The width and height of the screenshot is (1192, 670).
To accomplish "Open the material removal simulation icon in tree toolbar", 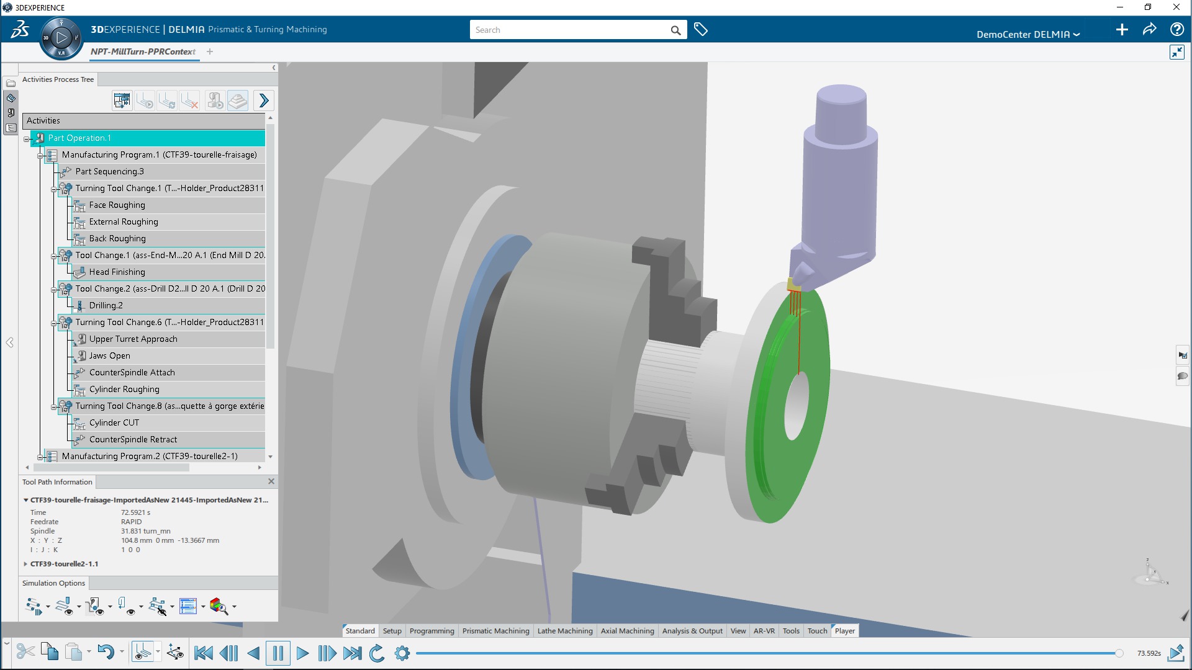I will [214, 100].
